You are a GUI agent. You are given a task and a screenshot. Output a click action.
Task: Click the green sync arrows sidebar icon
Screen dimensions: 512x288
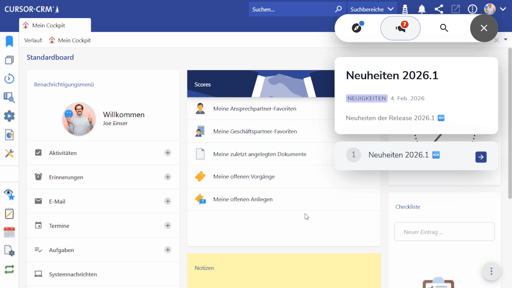(9, 269)
